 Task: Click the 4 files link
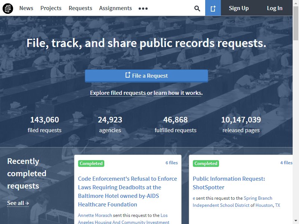[286, 163]
